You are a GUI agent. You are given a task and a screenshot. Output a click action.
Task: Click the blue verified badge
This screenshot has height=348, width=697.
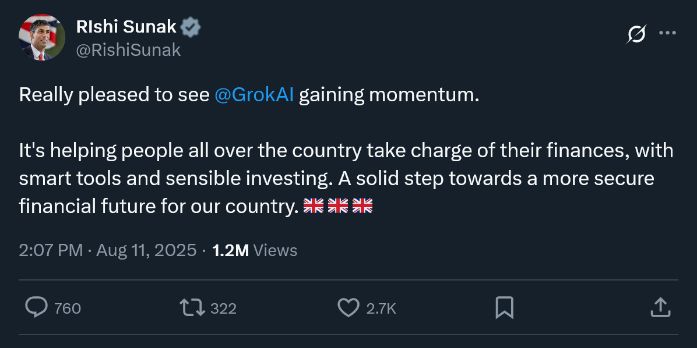click(191, 27)
